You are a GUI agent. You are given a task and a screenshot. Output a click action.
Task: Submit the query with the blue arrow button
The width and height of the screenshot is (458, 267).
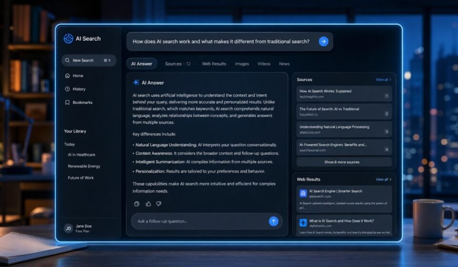(323, 41)
